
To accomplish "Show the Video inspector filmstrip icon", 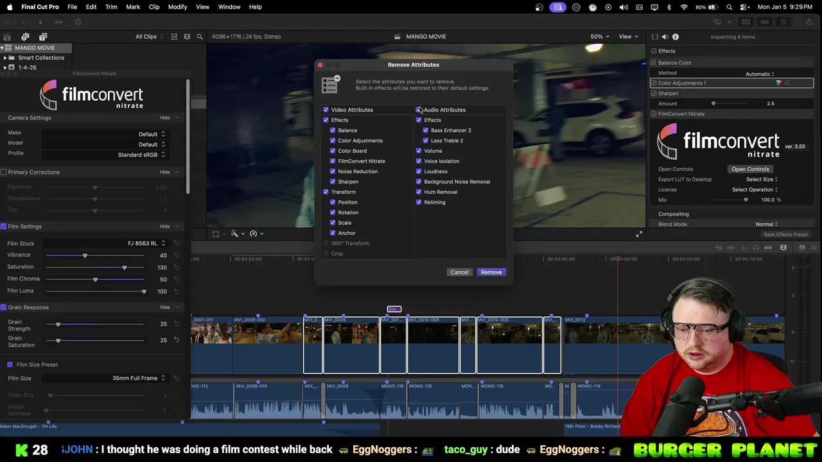I will pyautogui.click(x=654, y=37).
